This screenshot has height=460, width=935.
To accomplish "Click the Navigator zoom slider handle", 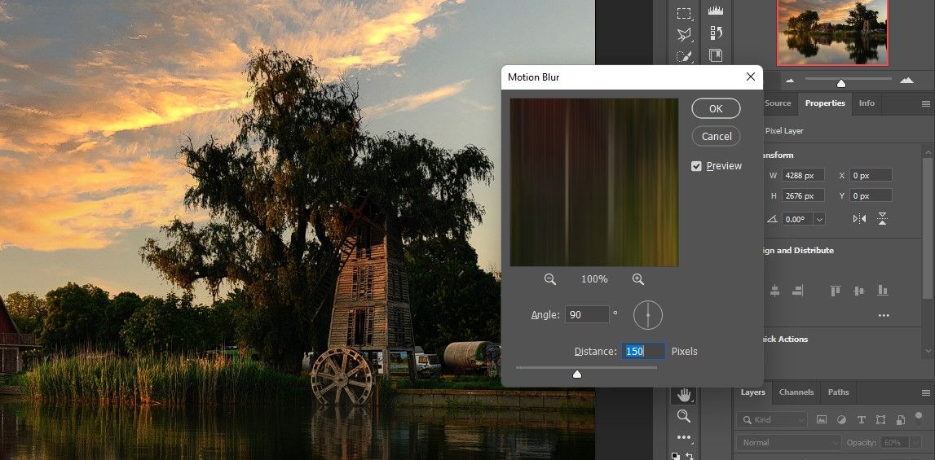I will (x=840, y=83).
